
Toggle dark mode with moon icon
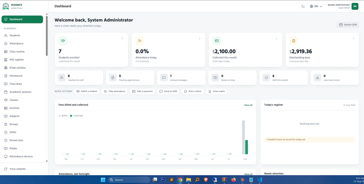(303, 6)
